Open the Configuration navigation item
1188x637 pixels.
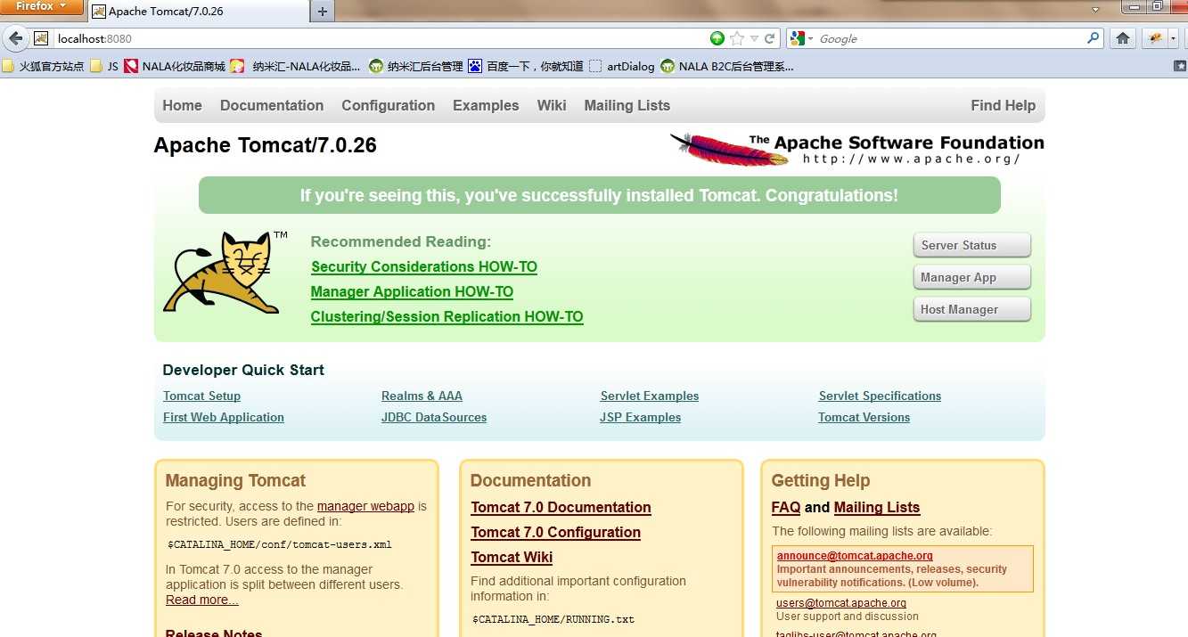point(389,105)
